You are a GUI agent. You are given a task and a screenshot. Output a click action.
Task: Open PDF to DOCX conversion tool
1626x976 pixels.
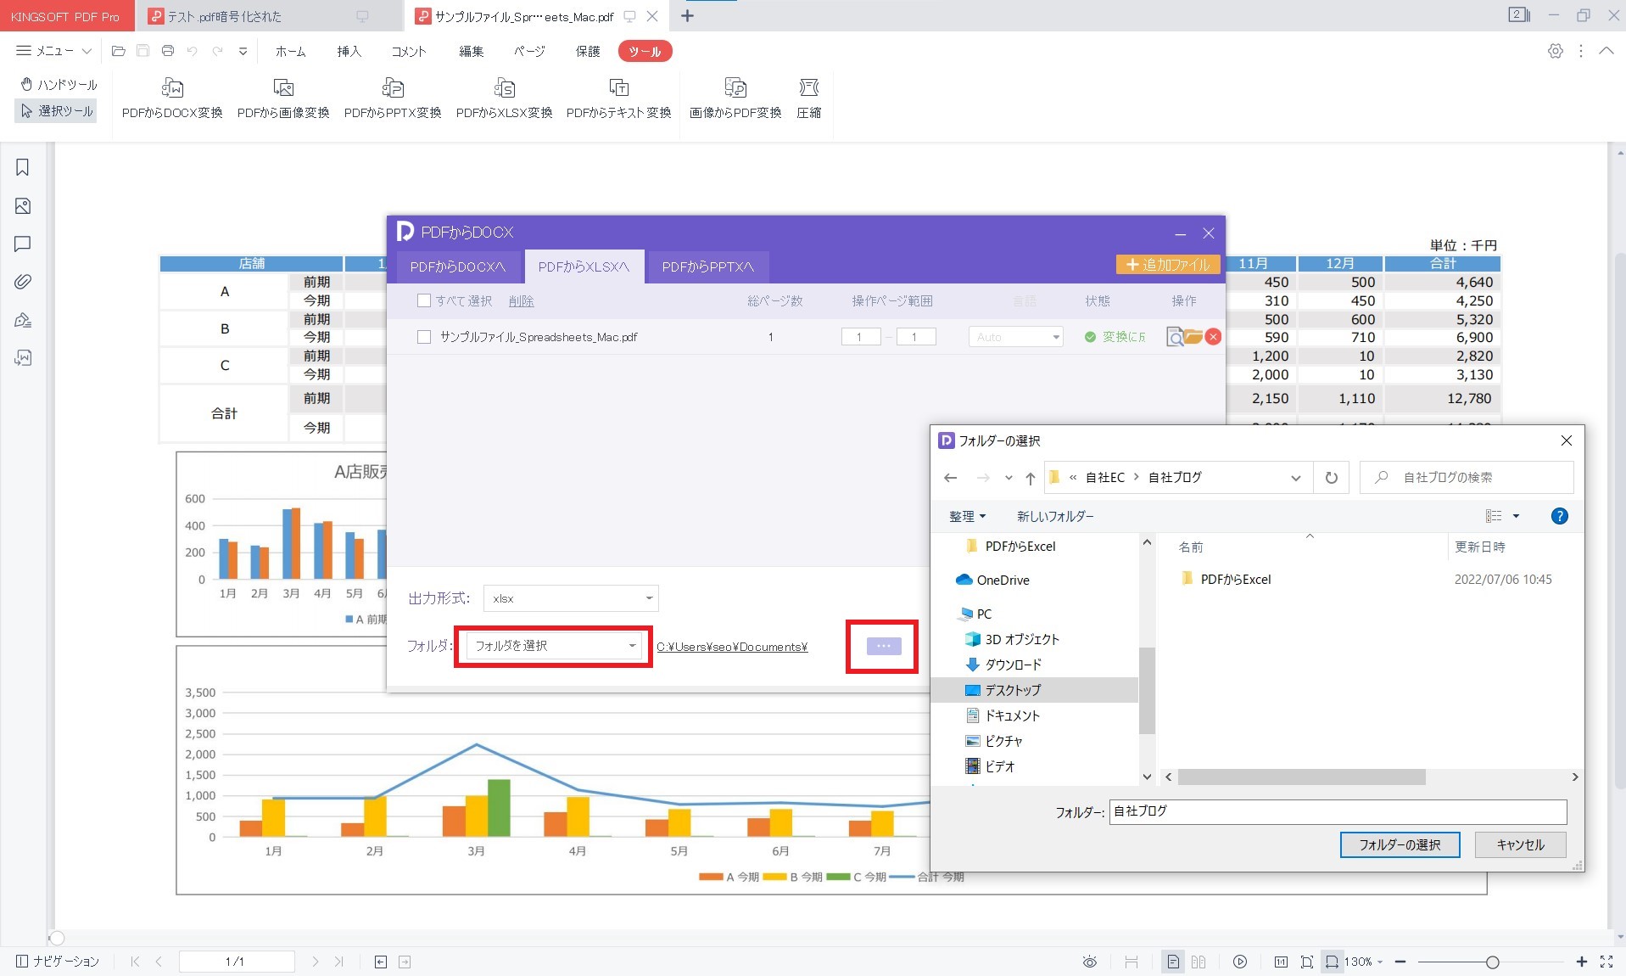[172, 98]
